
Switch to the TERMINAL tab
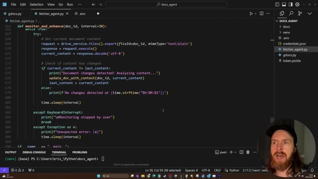tap(59, 152)
